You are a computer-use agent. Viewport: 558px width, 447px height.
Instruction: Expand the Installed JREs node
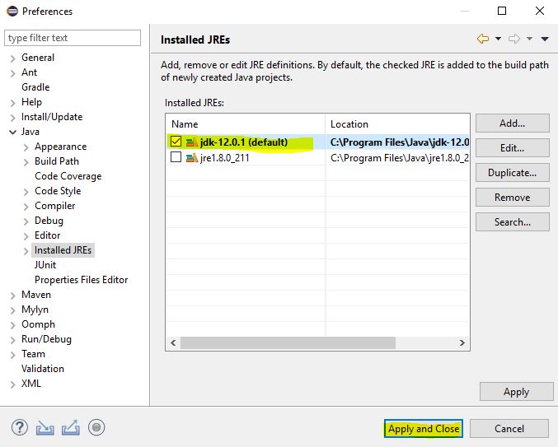pos(26,251)
